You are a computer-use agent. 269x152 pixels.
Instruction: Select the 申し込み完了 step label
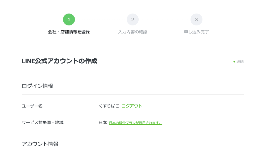(x=196, y=32)
